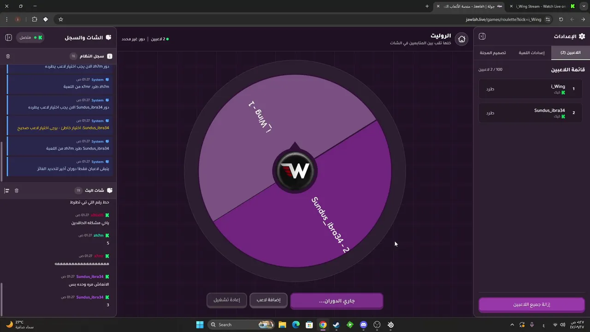Open Steam from the taskbar

336,325
